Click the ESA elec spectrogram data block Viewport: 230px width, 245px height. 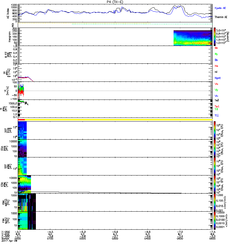(25, 184)
